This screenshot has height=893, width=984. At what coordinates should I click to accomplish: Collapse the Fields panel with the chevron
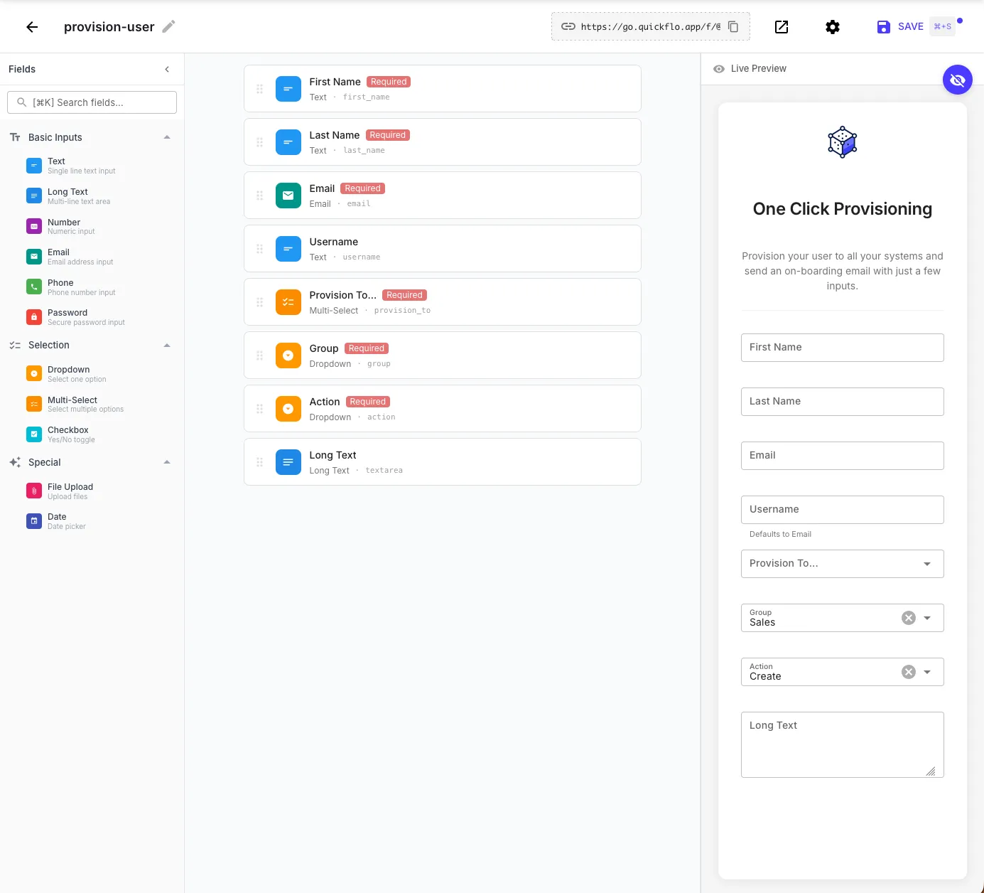click(x=167, y=69)
